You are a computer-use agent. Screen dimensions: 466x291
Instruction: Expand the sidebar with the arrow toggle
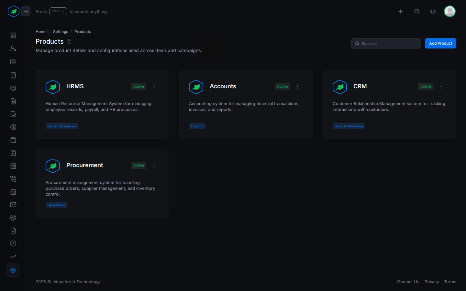26,11
